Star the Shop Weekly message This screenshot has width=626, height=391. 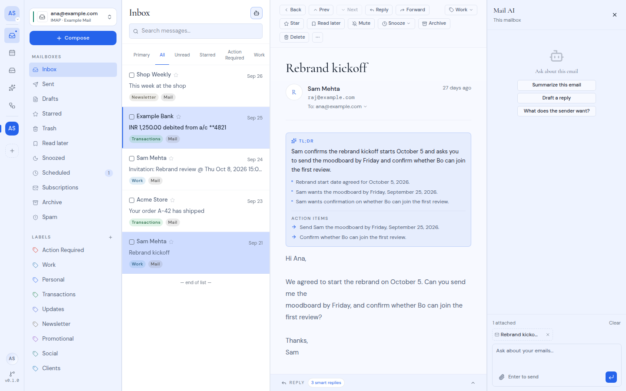pos(176,75)
